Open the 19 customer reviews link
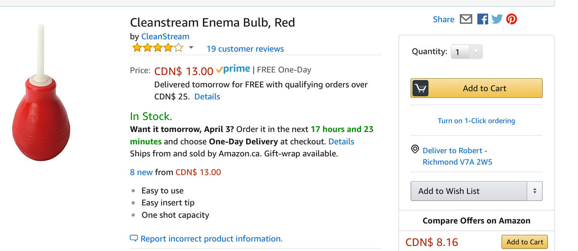578x251 pixels. (245, 48)
